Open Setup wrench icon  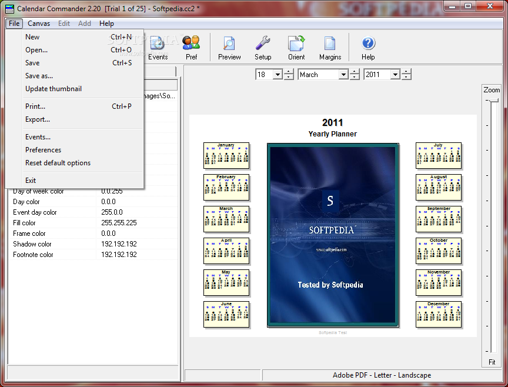coord(263,48)
